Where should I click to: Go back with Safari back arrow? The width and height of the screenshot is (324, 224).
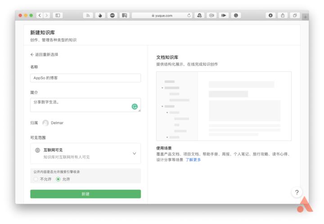click(40, 15)
